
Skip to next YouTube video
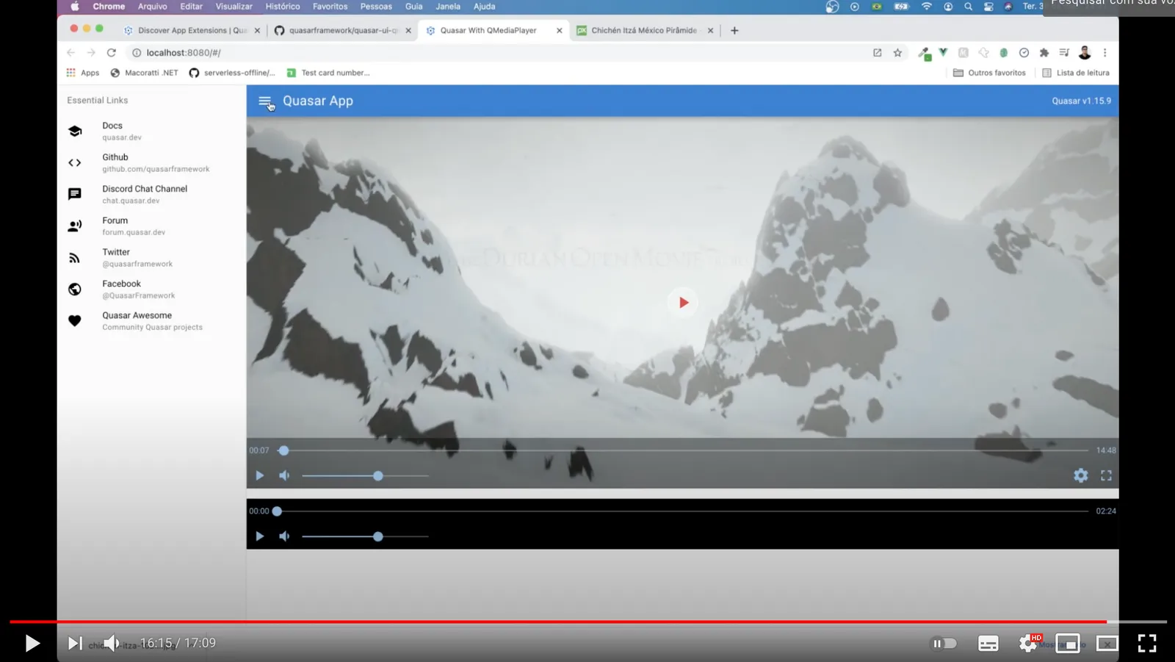[75, 644]
